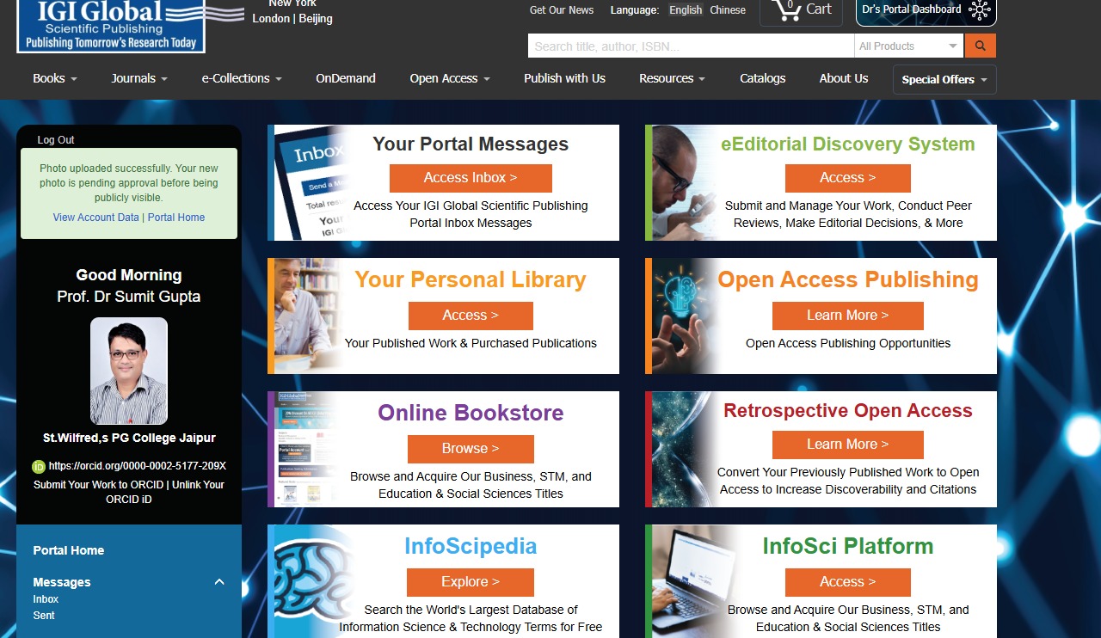Image resolution: width=1101 pixels, height=638 pixels.
Task: Click the St.Wilfred,s PG College Jaipur text
Action: click(129, 439)
